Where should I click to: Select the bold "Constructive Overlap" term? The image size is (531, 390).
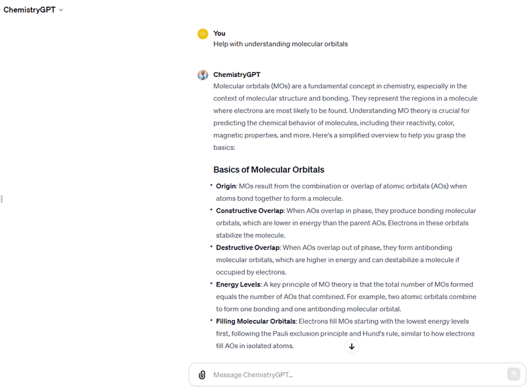250,210
